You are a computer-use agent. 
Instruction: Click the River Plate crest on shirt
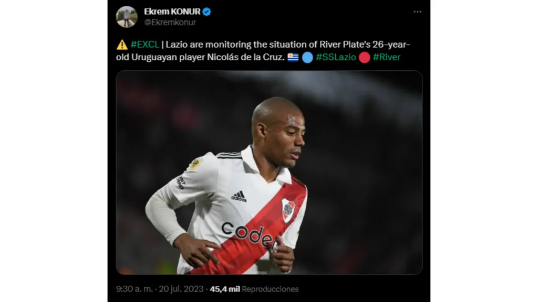click(288, 210)
